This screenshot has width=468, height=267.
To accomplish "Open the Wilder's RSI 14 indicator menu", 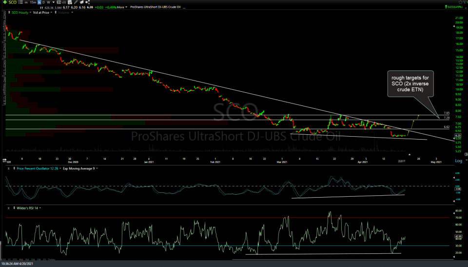I will click(27, 208).
